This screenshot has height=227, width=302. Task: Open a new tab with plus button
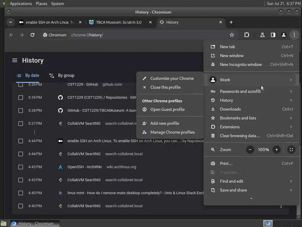point(231,22)
